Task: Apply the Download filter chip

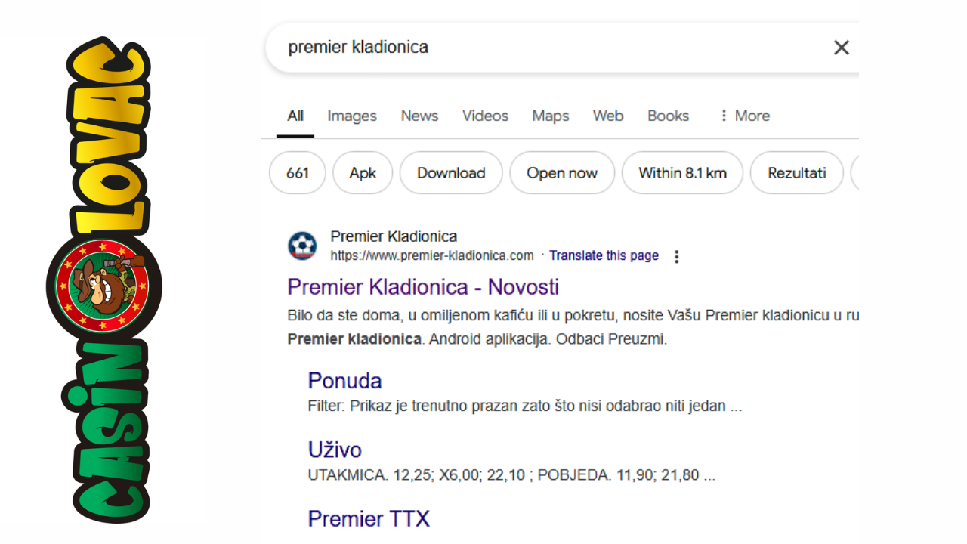Action: point(451,173)
